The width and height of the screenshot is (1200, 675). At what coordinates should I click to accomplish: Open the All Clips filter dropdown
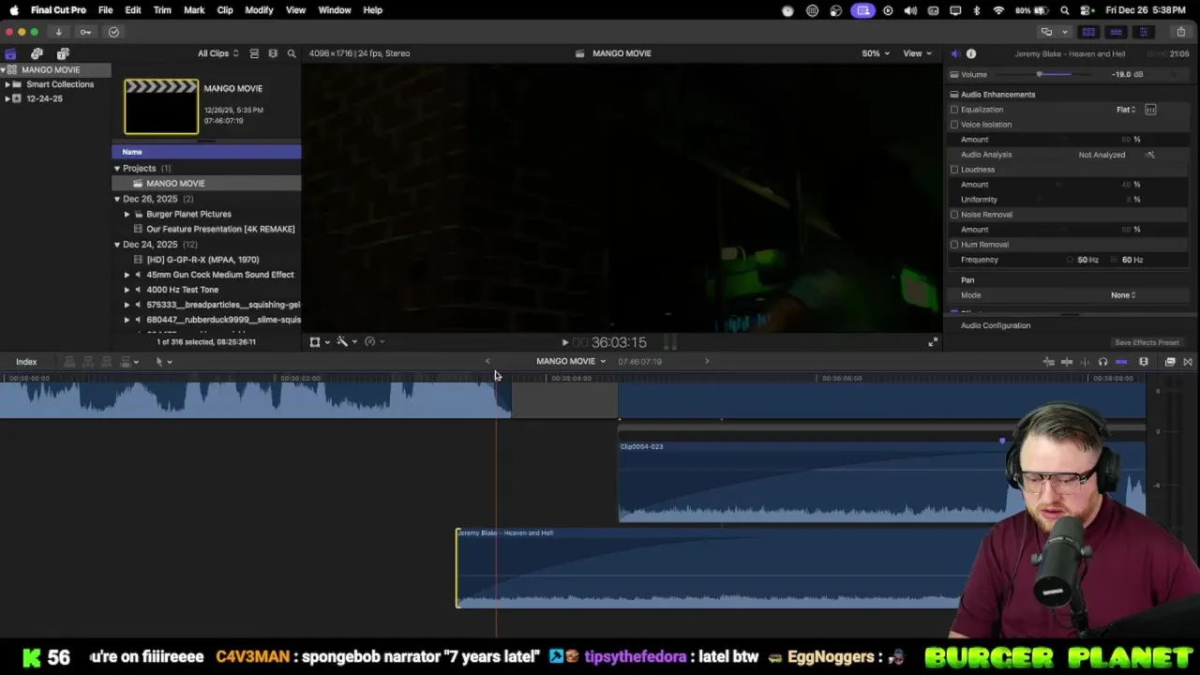point(217,53)
